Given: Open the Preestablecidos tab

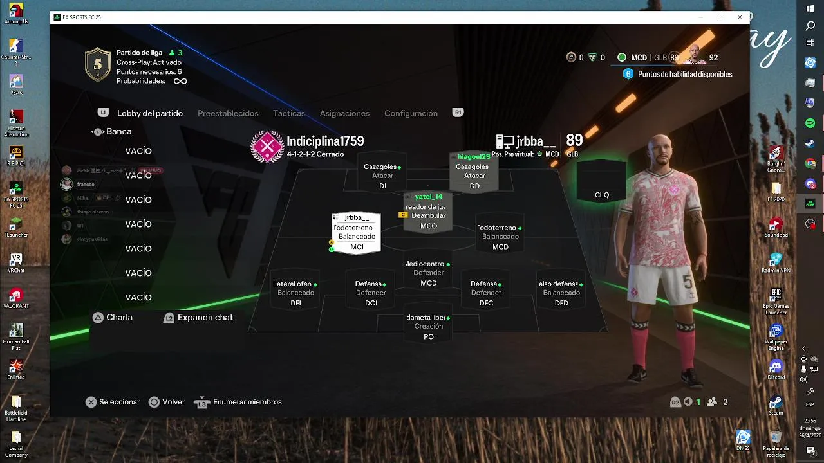Looking at the screenshot, I should [x=228, y=113].
